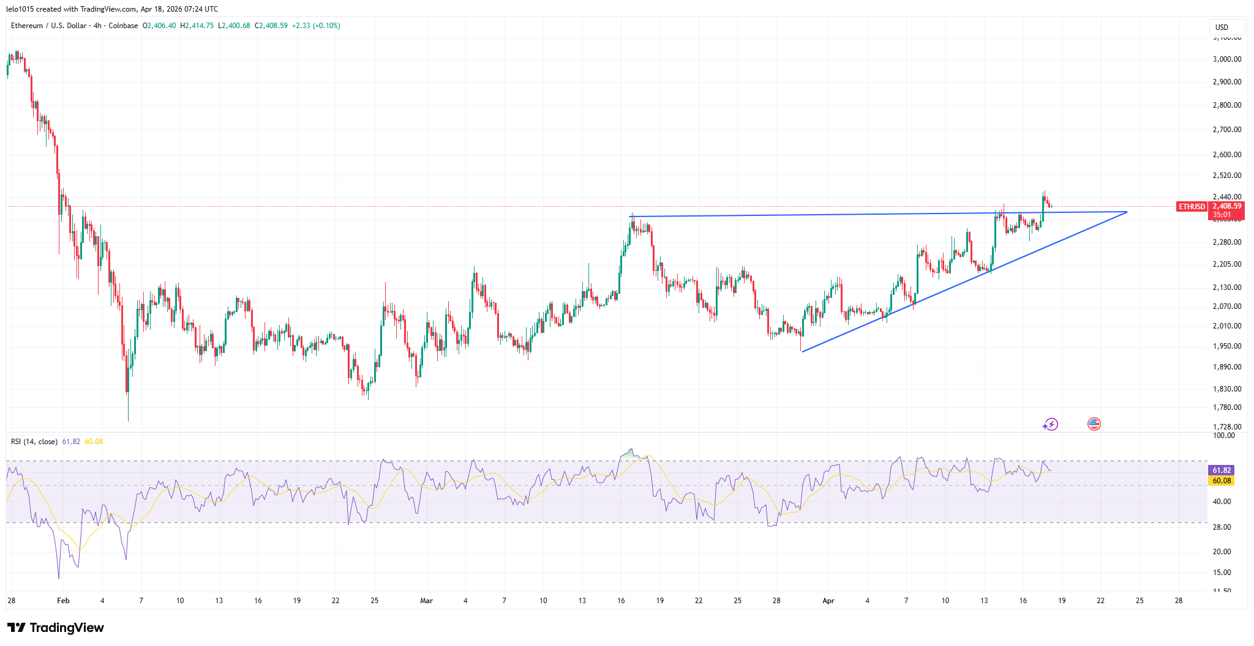Click the +2.33 (+0.10%) change value
This screenshot has height=646, width=1254.
tap(316, 26)
